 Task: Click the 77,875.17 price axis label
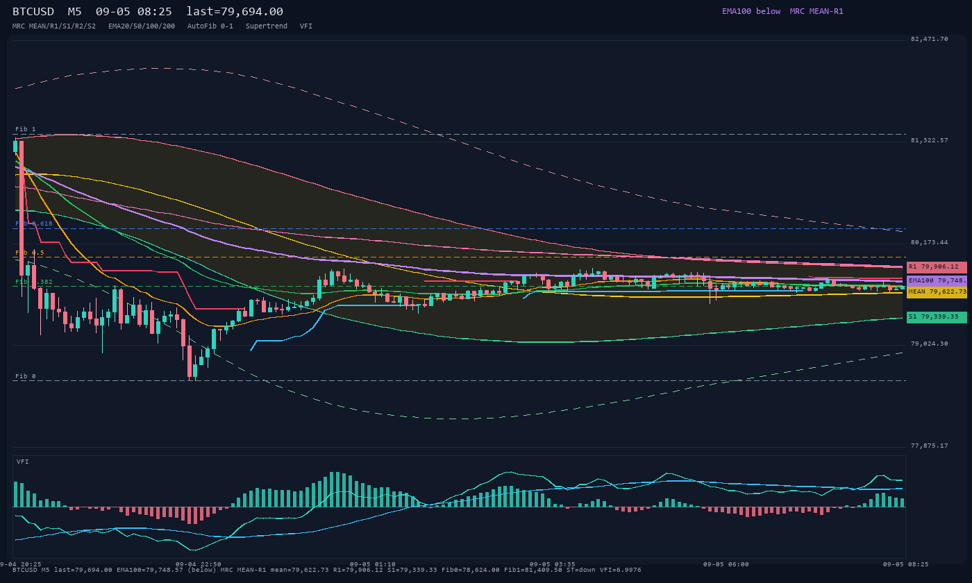pos(929,446)
